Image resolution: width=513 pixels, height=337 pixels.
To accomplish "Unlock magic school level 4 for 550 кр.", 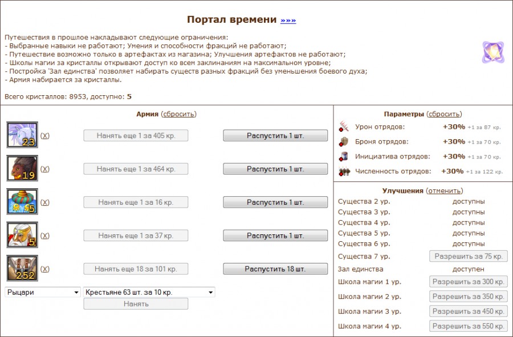I will pos(469,326).
